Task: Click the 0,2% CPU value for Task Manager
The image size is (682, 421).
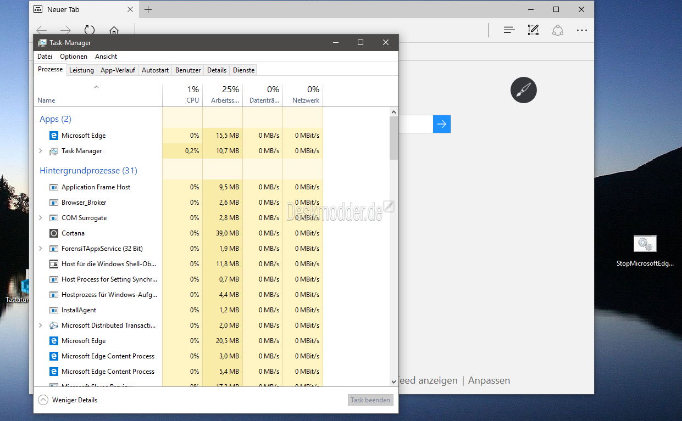Action: [x=191, y=151]
